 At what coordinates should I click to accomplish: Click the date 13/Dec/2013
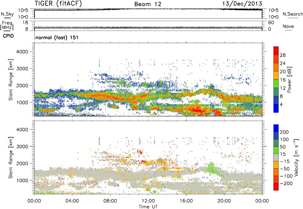click(x=242, y=3)
